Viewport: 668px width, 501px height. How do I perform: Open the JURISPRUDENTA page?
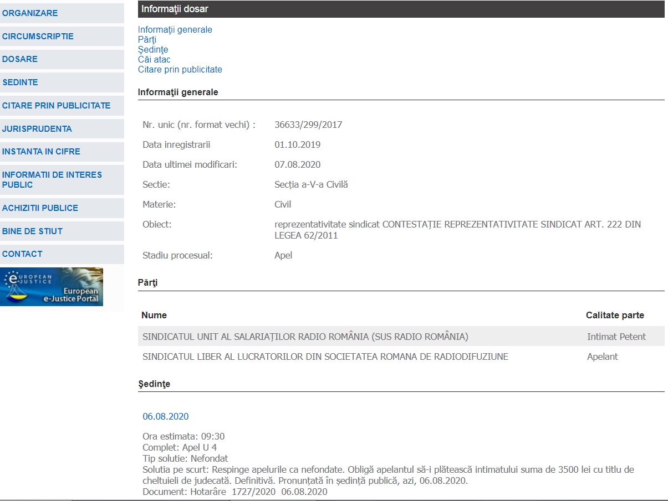(x=37, y=129)
